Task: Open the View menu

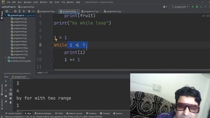Action: (x=20, y=2)
